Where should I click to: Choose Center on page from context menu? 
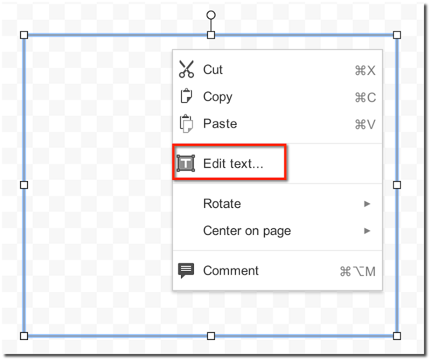277,231
